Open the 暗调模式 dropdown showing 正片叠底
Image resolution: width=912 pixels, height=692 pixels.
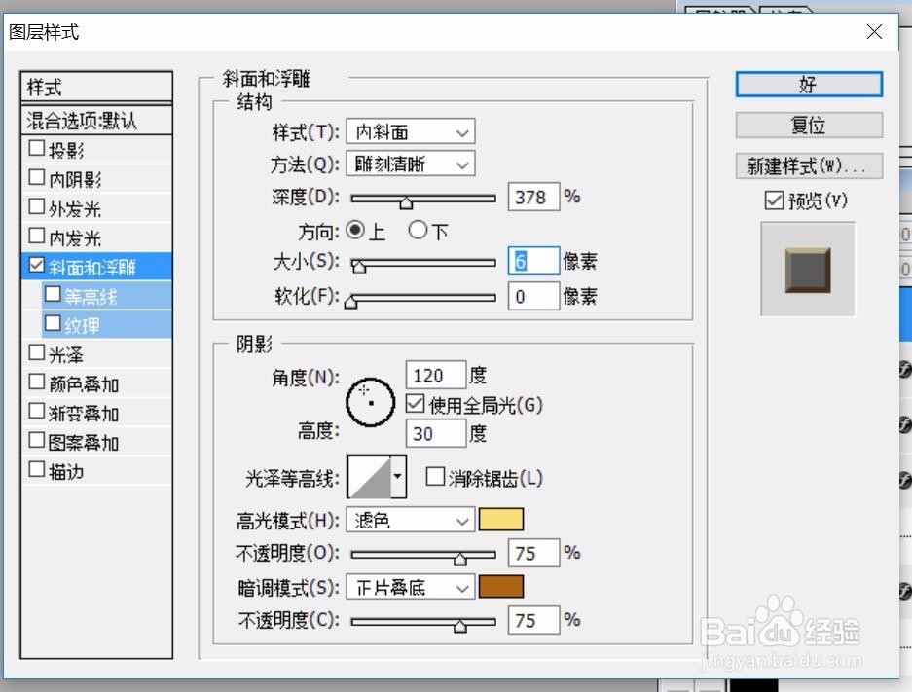pos(409,586)
